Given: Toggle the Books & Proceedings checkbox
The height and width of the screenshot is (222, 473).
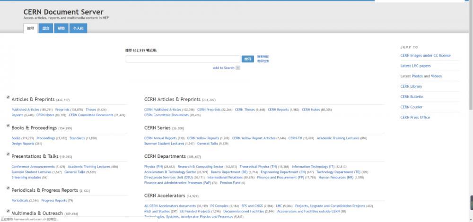Looking at the screenshot, I should (x=8, y=126).
